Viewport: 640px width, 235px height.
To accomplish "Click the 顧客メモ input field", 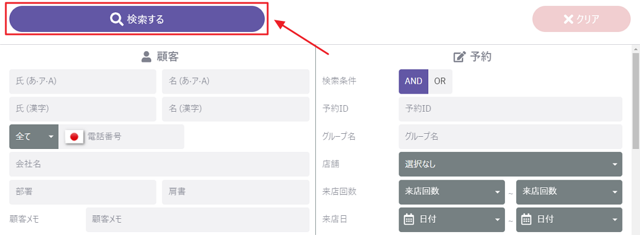I will click(x=197, y=219).
